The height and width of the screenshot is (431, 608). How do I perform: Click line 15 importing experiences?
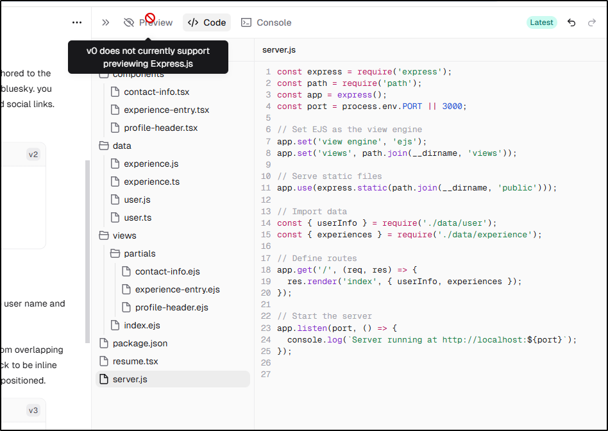tap(409, 235)
